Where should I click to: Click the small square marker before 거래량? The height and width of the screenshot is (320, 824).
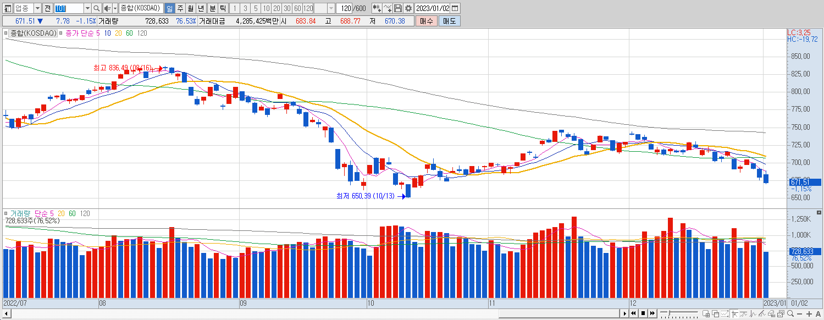click(x=6, y=213)
